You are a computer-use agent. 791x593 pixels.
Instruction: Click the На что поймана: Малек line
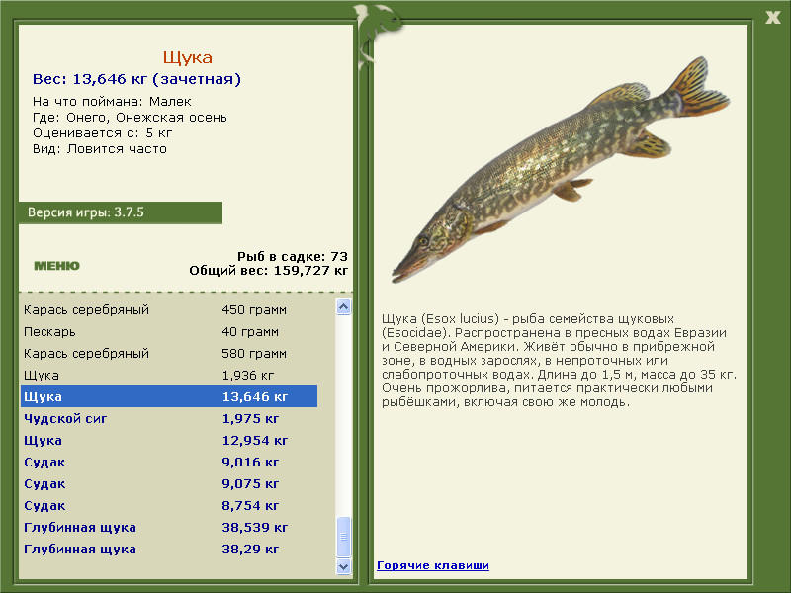pos(112,102)
